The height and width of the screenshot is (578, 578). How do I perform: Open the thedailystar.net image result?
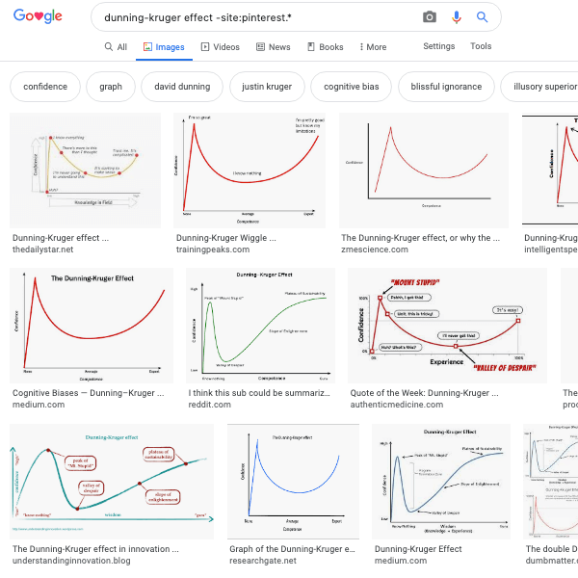[x=85, y=171]
